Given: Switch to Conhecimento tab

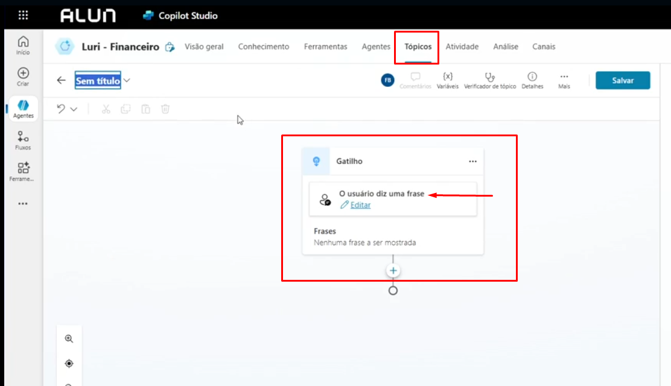Looking at the screenshot, I should tap(264, 46).
